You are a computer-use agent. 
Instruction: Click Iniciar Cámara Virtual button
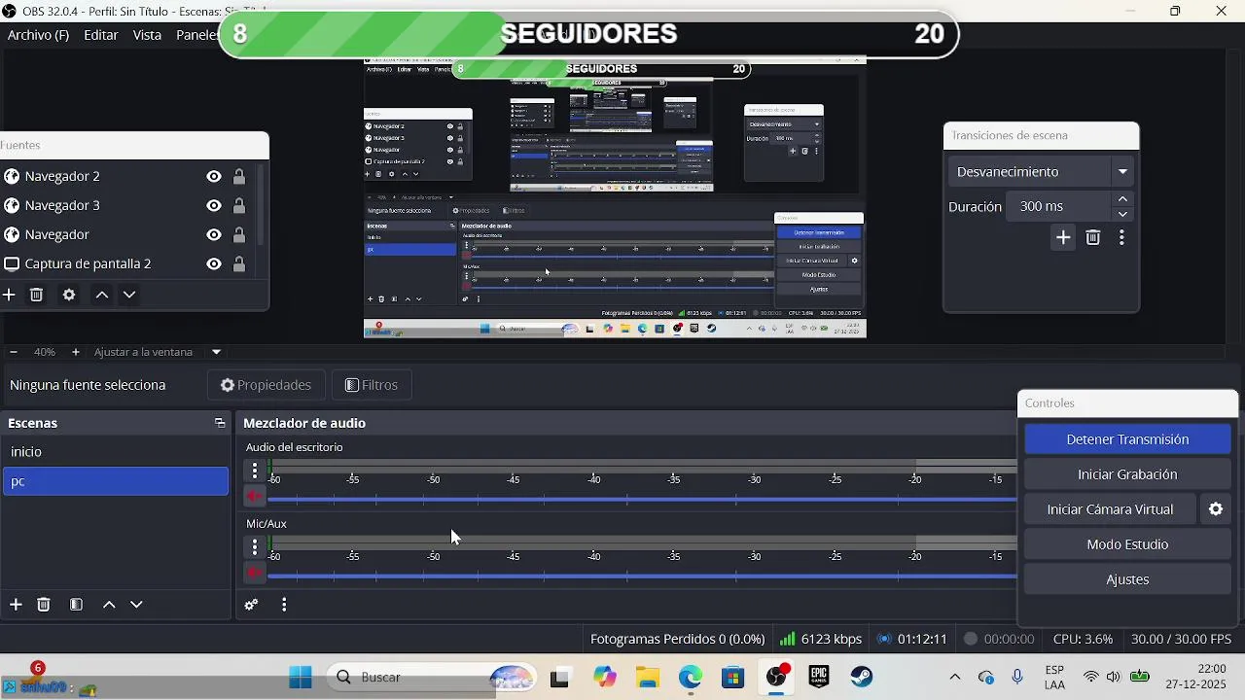coord(1110,509)
